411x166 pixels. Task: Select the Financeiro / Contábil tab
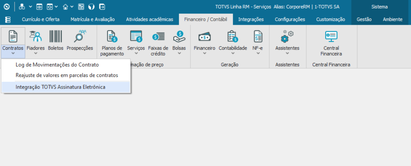[x=206, y=19]
